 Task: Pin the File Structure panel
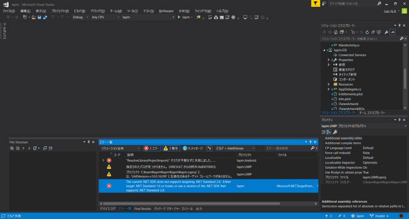pos(89,142)
